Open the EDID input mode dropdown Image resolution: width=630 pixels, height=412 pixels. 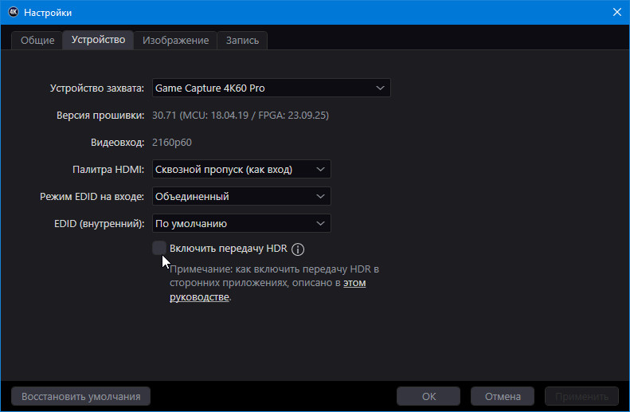pyautogui.click(x=241, y=196)
